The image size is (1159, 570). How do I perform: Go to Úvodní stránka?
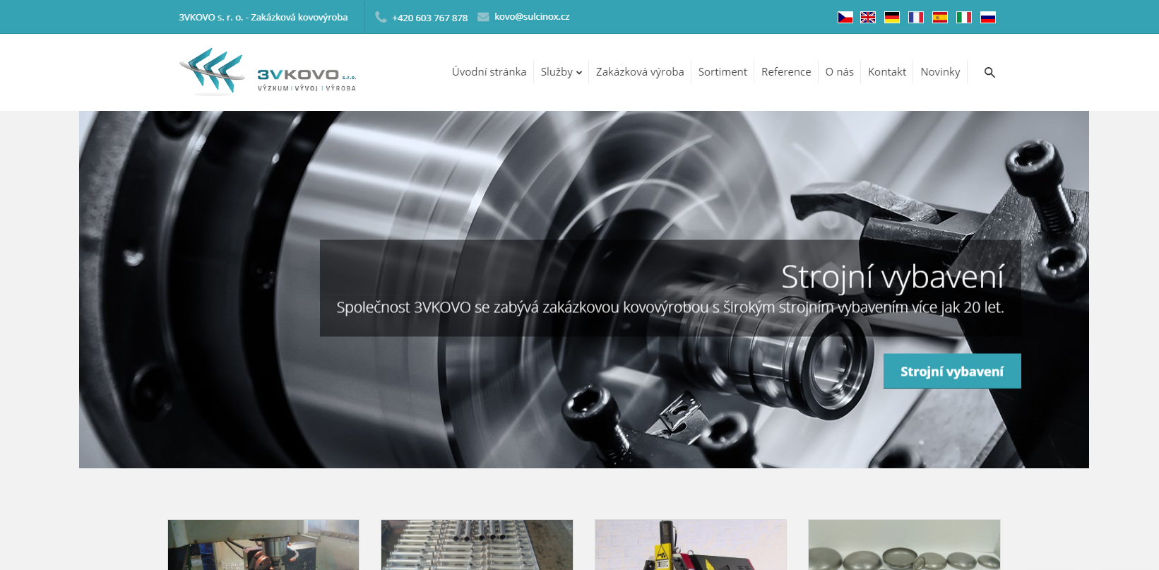pyautogui.click(x=489, y=72)
